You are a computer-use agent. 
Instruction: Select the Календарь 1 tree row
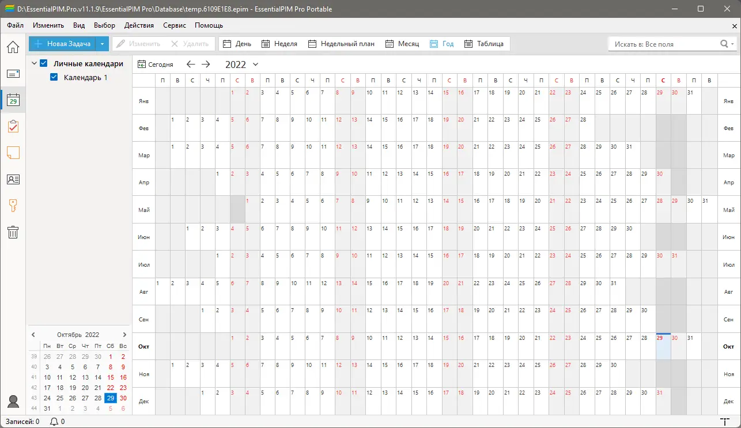[86, 77]
